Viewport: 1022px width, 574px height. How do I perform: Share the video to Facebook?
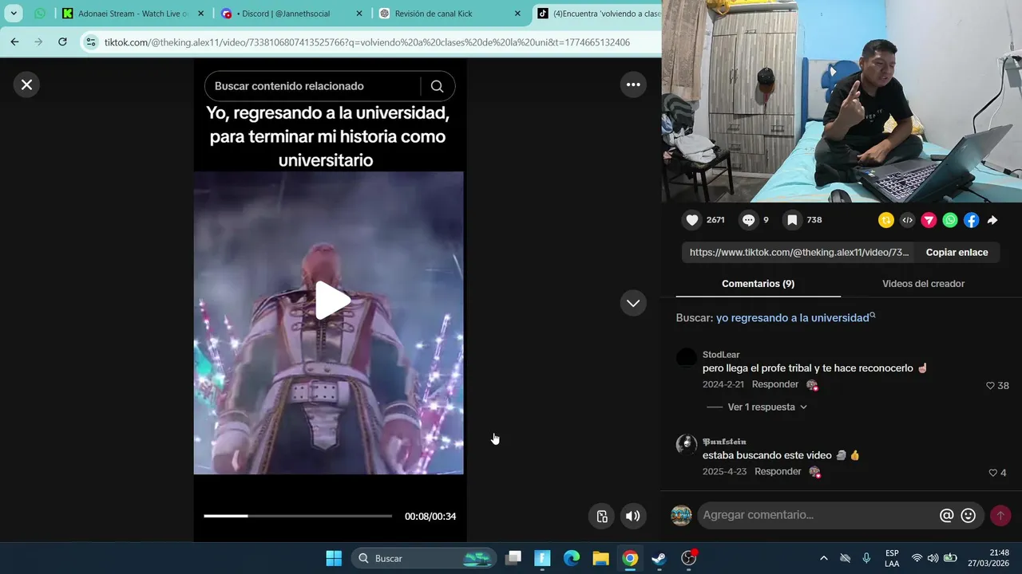pyautogui.click(x=971, y=220)
